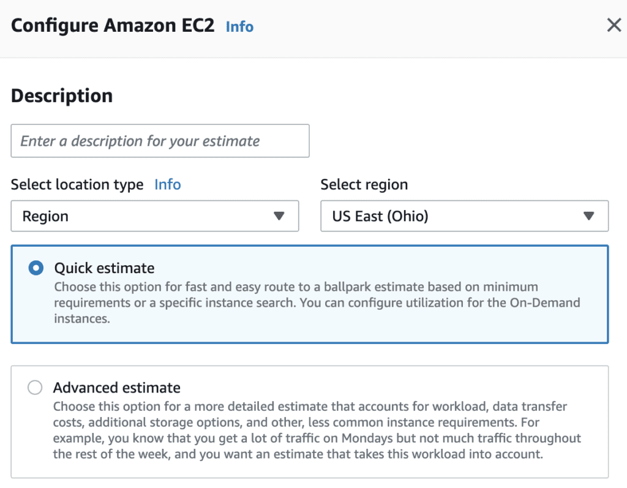The image size is (627, 488).
Task: Click the Select location type label
Action: (x=77, y=184)
